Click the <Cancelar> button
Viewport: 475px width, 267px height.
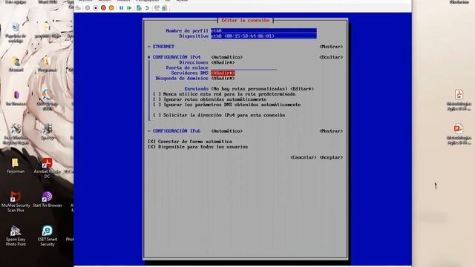point(304,157)
